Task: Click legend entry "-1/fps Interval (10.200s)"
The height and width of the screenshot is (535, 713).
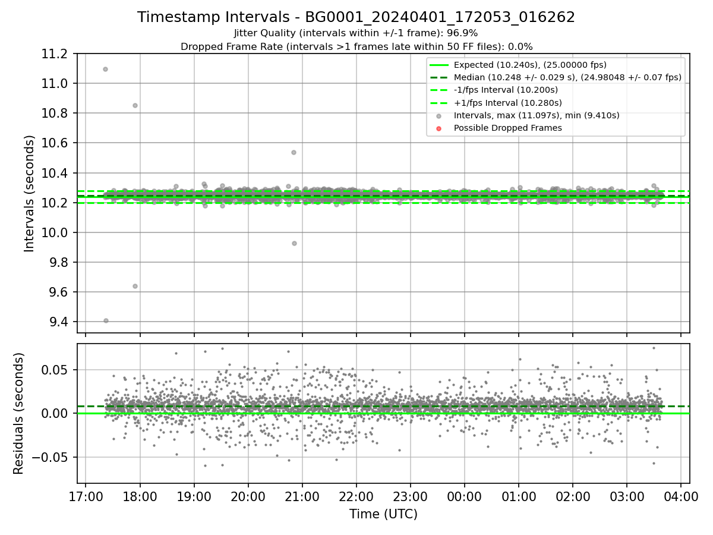Action: tap(506, 90)
